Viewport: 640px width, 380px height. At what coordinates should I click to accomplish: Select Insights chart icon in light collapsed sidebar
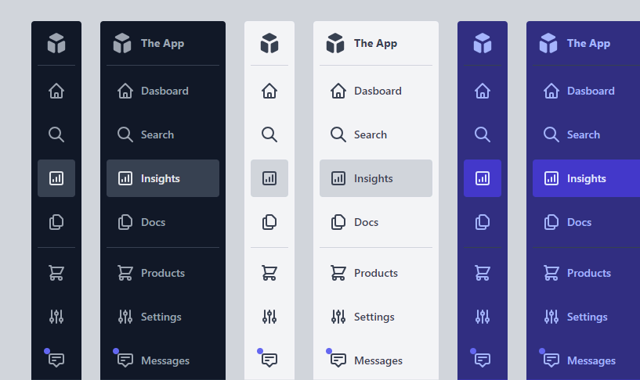269,178
